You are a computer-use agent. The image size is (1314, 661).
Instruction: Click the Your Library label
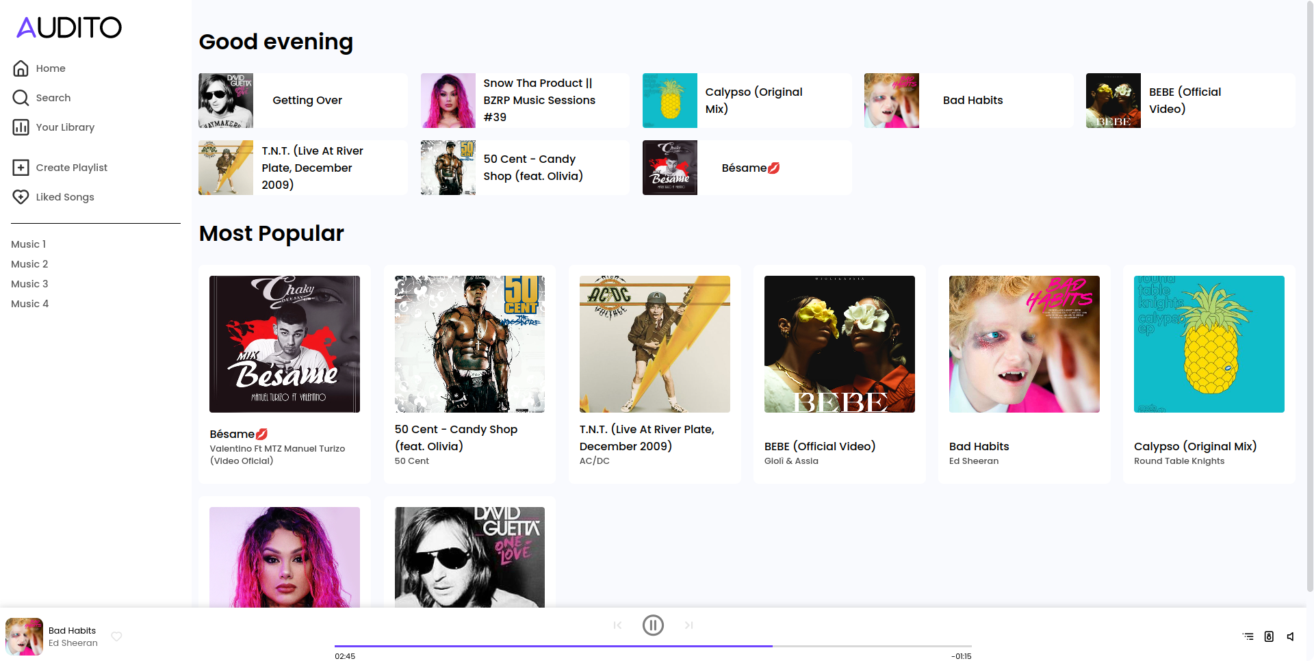(65, 127)
